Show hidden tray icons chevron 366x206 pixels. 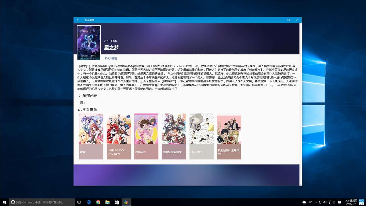[x=316, y=202]
